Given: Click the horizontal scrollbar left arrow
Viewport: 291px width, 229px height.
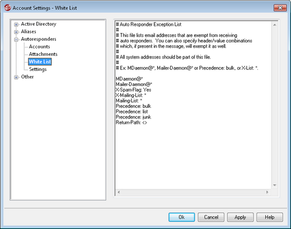Looking at the screenshot, I should (x=119, y=192).
